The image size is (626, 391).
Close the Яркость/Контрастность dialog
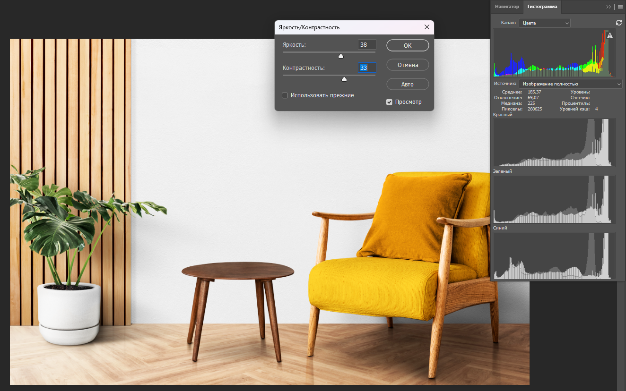click(x=426, y=27)
